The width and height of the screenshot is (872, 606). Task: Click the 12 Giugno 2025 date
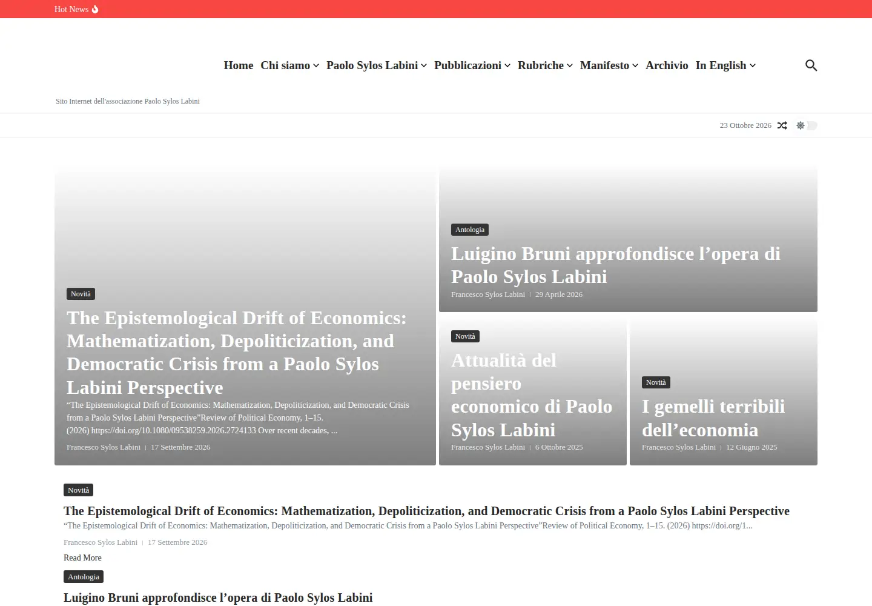(751, 447)
